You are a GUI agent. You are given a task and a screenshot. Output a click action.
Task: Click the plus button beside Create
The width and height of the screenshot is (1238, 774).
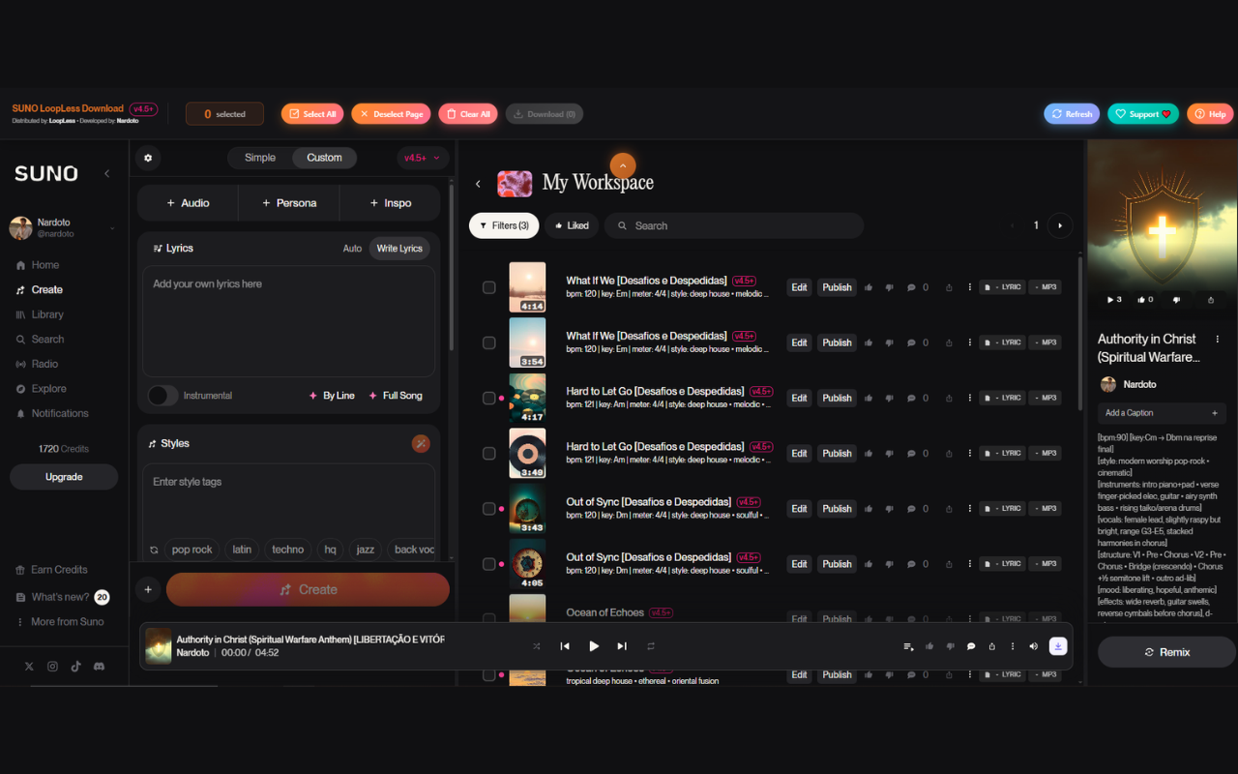pos(148,589)
